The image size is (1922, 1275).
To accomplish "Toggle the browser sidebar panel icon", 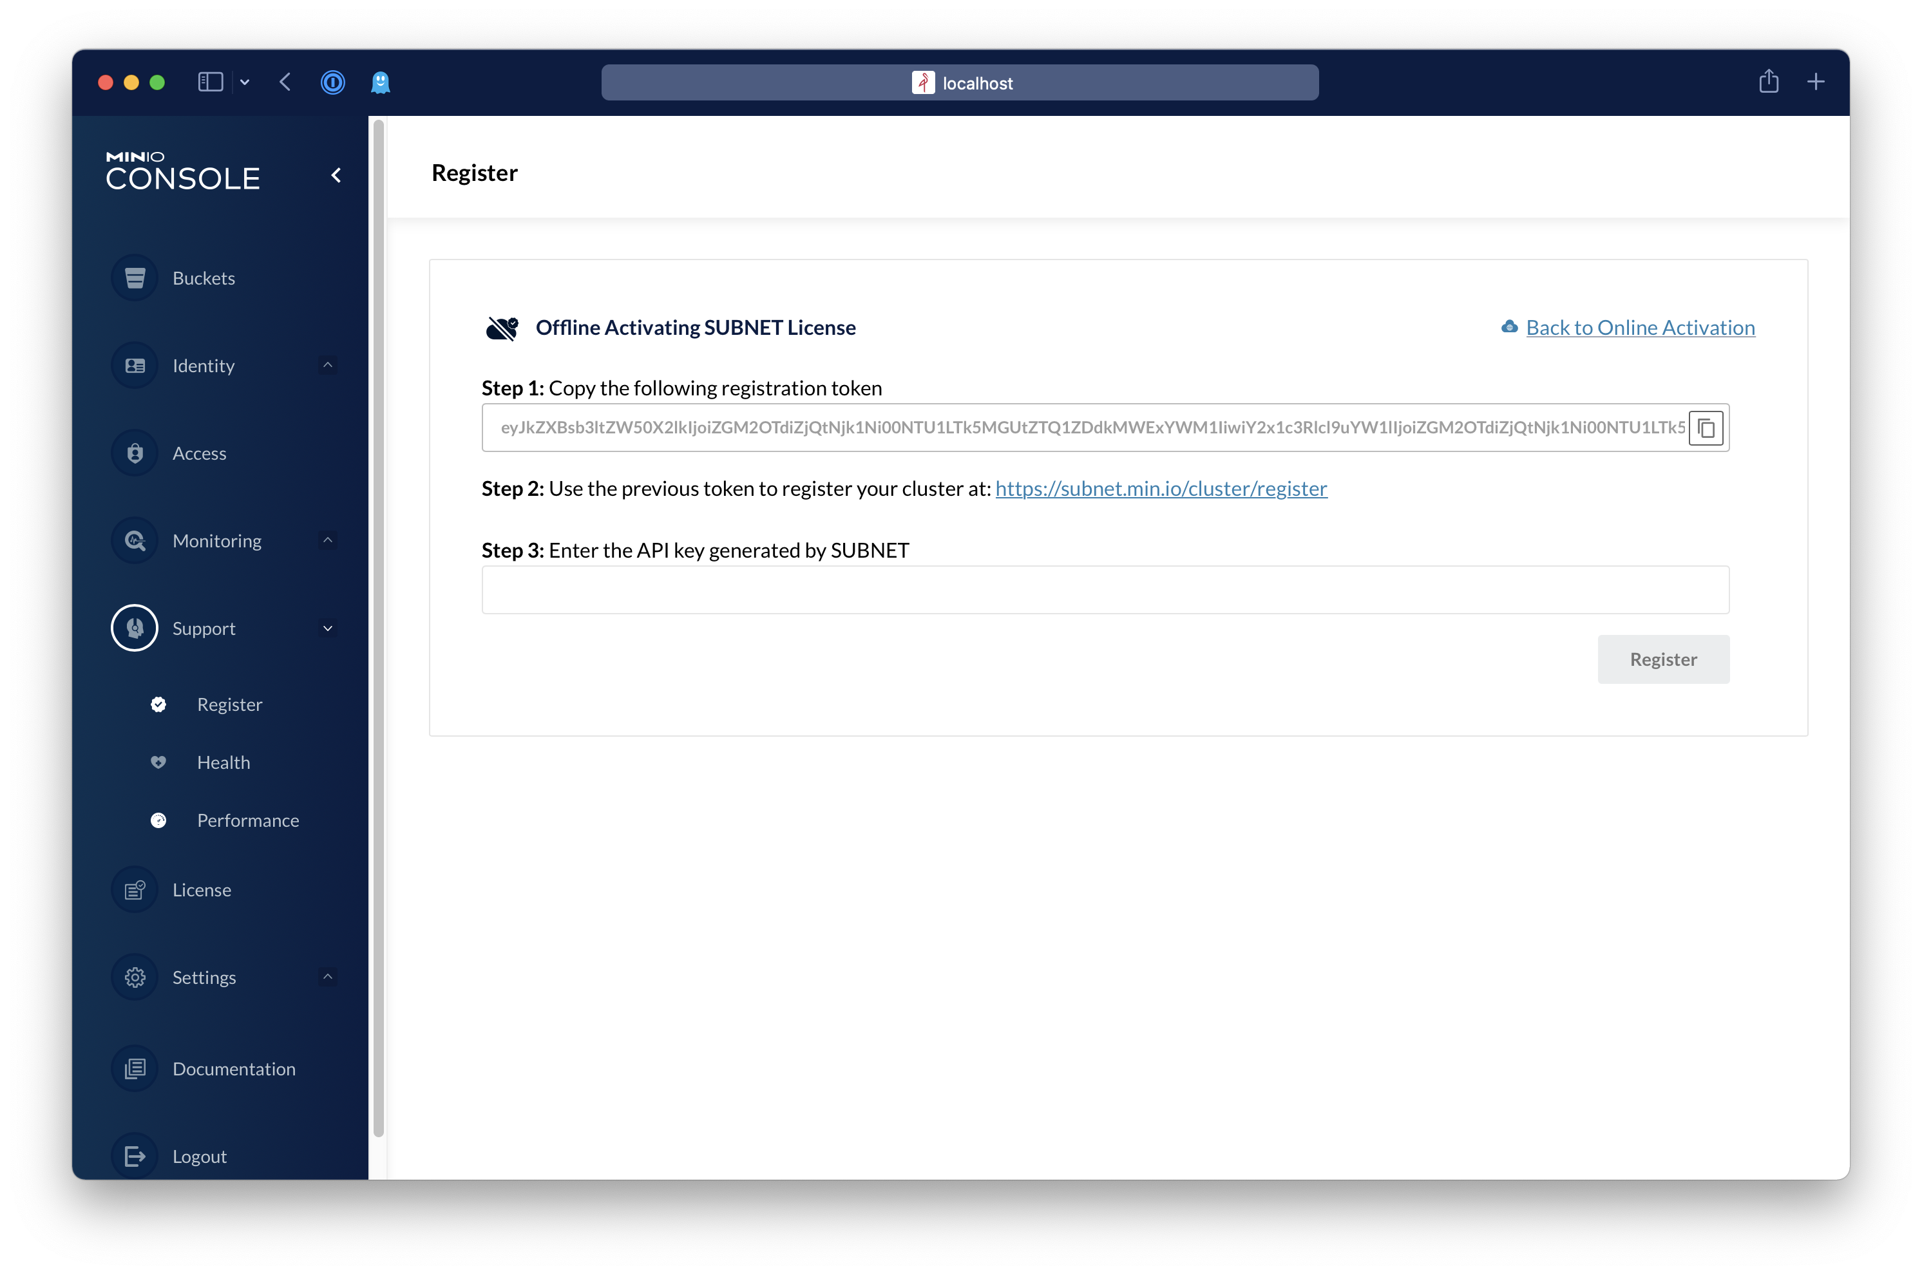I will click(x=211, y=82).
